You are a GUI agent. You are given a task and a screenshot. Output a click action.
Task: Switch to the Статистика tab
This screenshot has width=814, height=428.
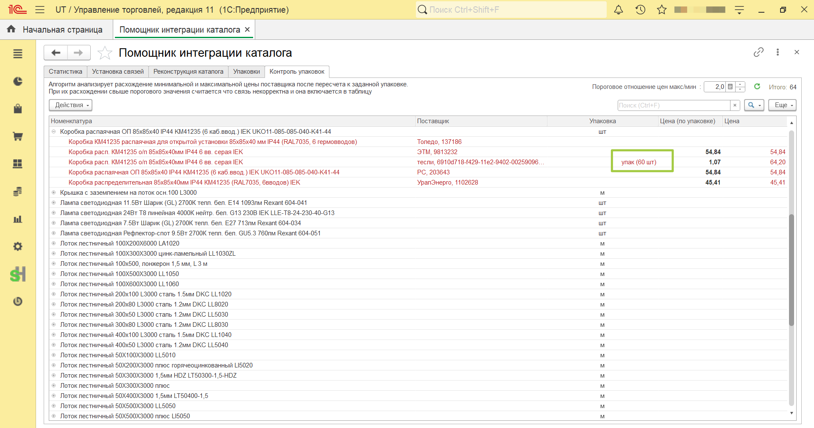tap(65, 72)
